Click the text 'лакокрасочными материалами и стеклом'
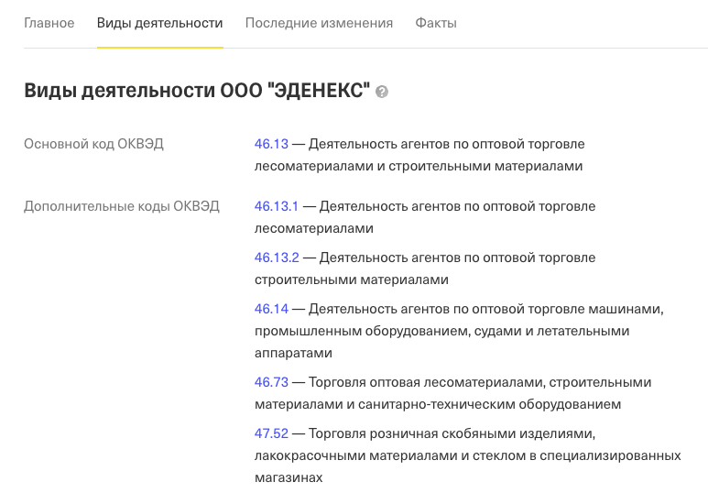This screenshot has height=504, width=708. tap(390, 455)
